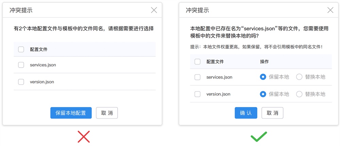Tick services.json checkbox in the dialog with 操作 column
The height and width of the screenshot is (146, 340).
[x=197, y=77]
